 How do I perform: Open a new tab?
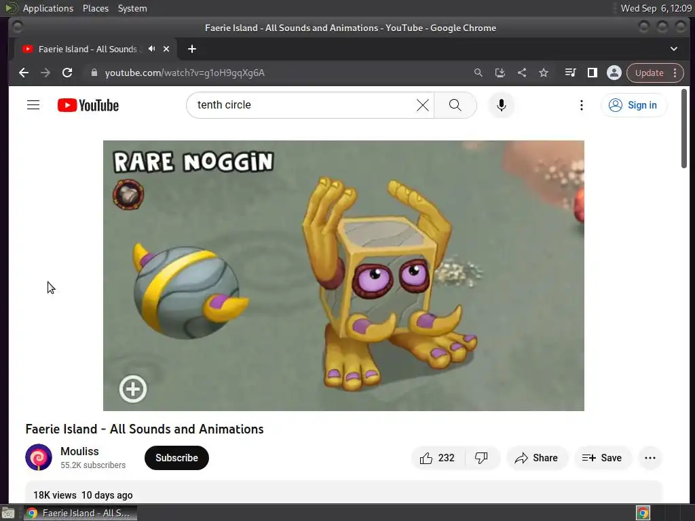pyautogui.click(x=192, y=49)
